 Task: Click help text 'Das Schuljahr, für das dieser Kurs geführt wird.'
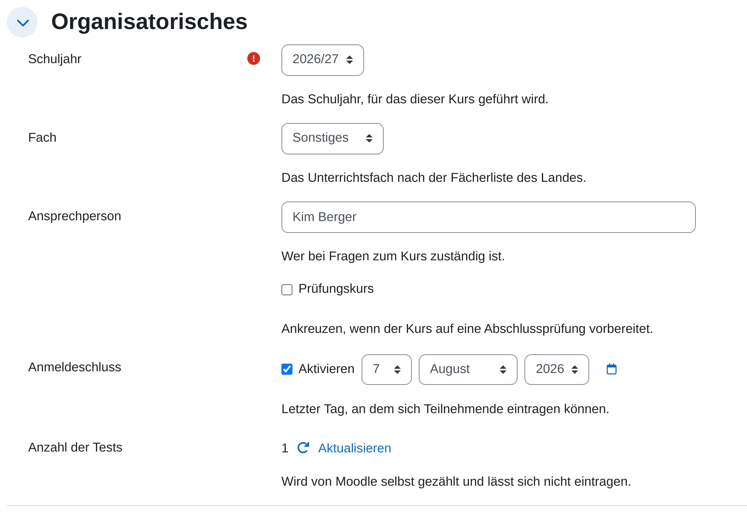[x=415, y=99]
